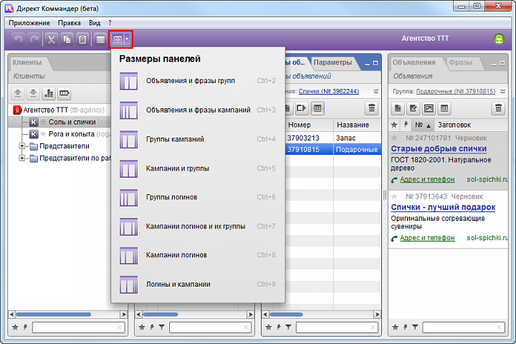The width and height of the screenshot is (516, 344).
Task: Click the green connection status icon
Action: coord(499,39)
